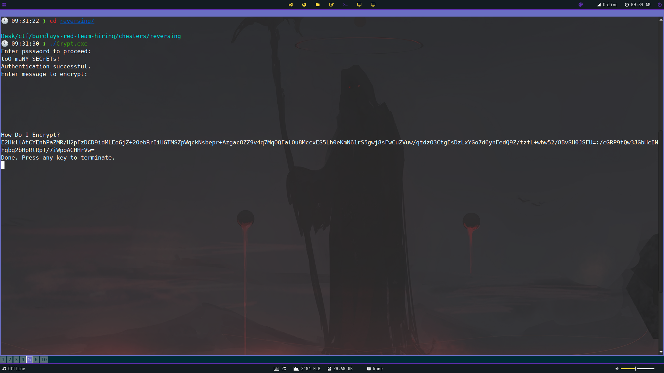Open the text editor pencil icon
The height and width of the screenshot is (373, 664).
tap(331, 5)
